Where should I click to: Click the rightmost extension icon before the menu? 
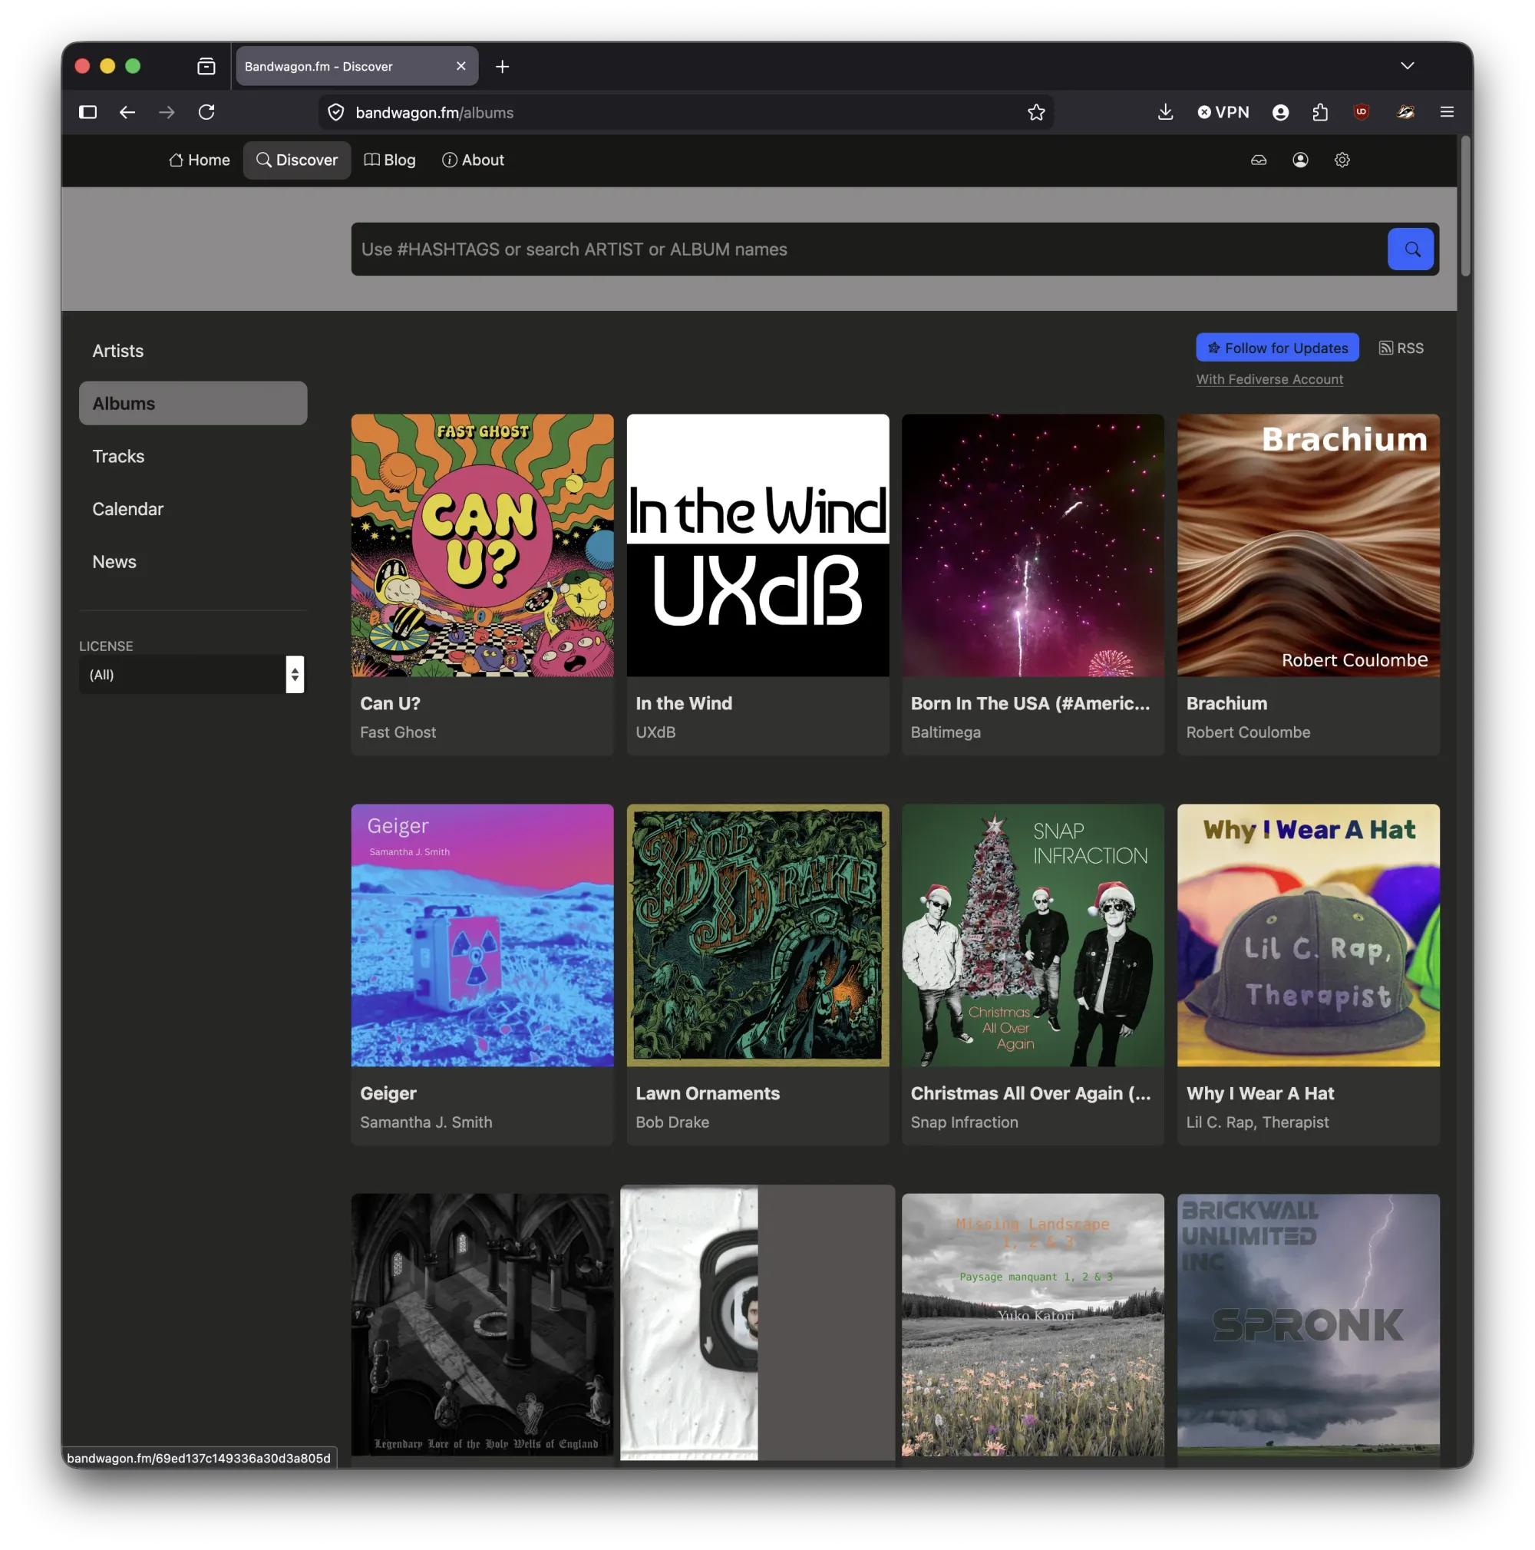click(x=1405, y=112)
